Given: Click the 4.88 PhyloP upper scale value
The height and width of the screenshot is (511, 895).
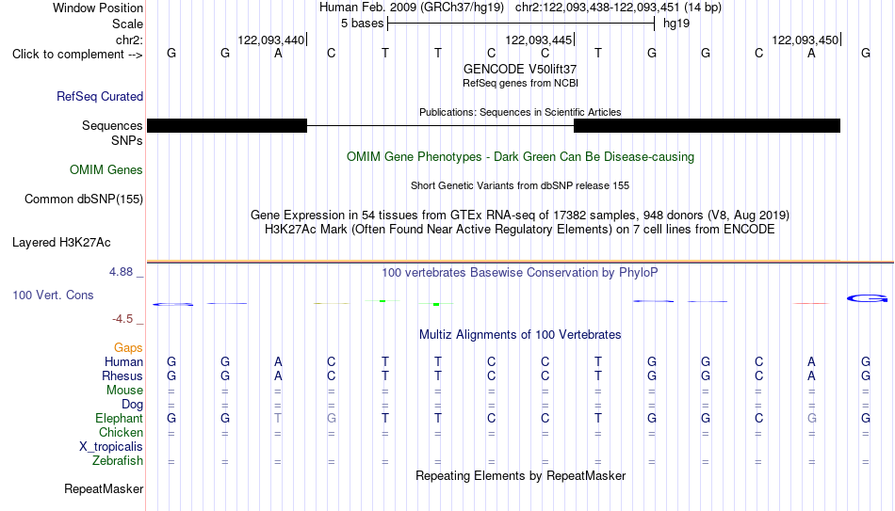Looking at the screenshot, I should coord(121,272).
